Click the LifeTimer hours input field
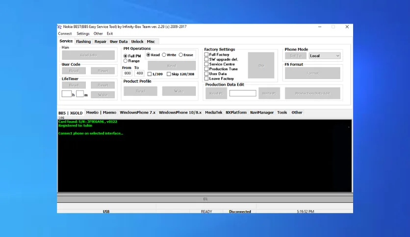410x237 pixels. coord(67,94)
